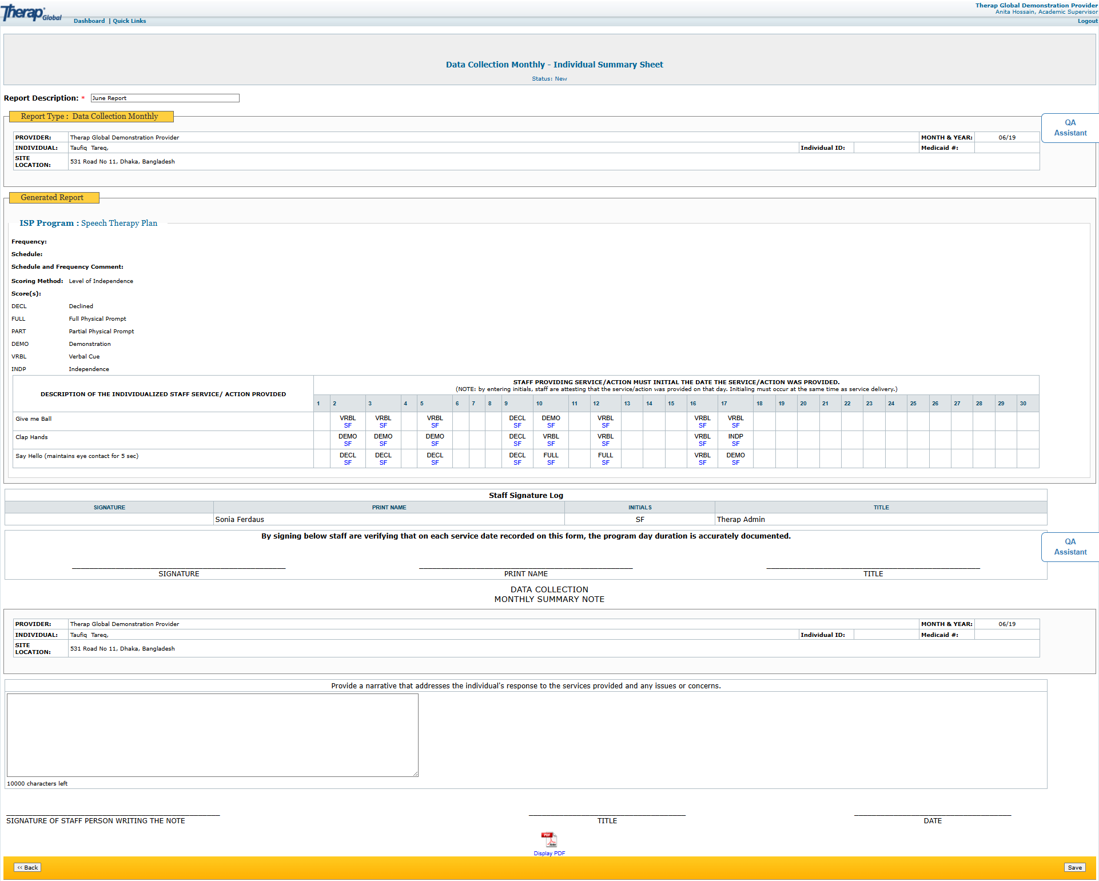The width and height of the screenshot is (1099, 881).
Task: Click the Therap Global logo
Action: (31, 14)
